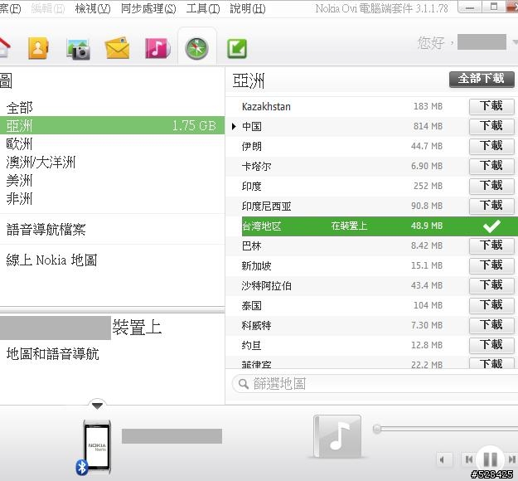
Task: Expand the device panel arrow above phone
Action: [97, 406]
